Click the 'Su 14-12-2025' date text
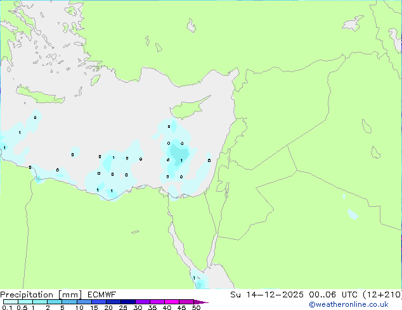 point(267,295)
